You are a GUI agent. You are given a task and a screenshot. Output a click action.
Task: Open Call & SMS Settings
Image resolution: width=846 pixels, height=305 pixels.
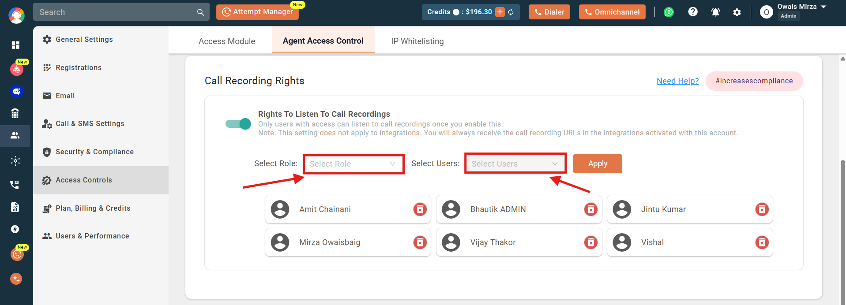(x=101, y=124)
